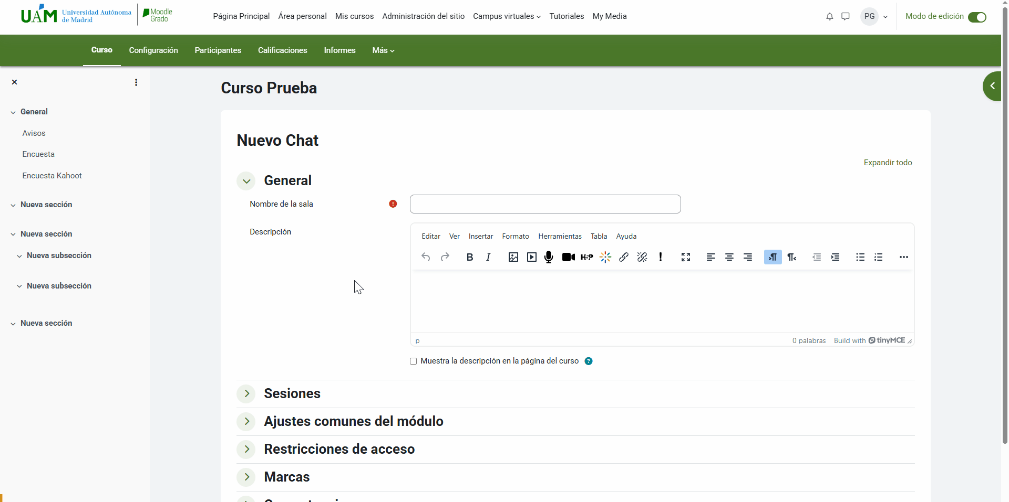Screen dimensions: 1009x502
Task: Open help for showing description on course page
Action: coord(589,361)
